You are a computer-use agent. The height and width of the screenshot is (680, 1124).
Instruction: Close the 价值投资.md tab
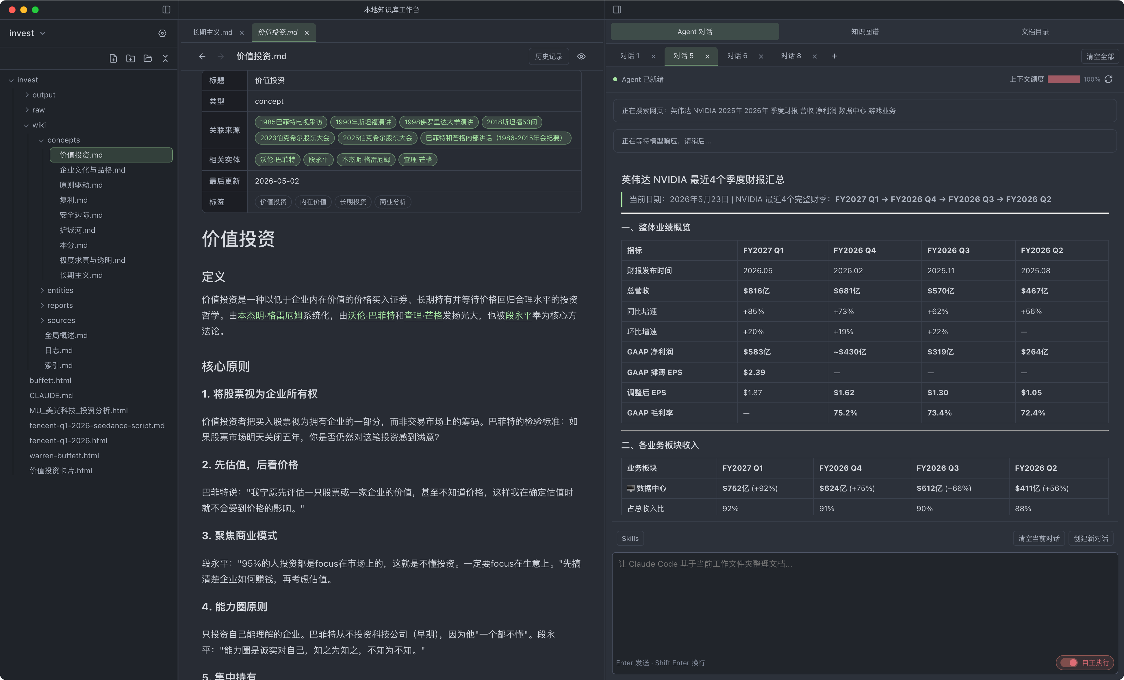pyautogui.click(x=307, y=33)
